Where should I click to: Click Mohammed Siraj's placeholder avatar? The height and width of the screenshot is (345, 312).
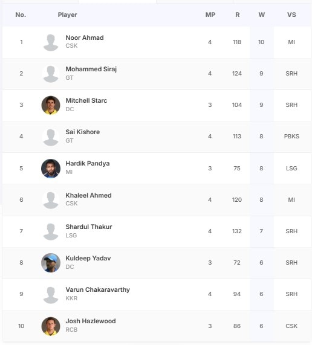pos(51,74)
